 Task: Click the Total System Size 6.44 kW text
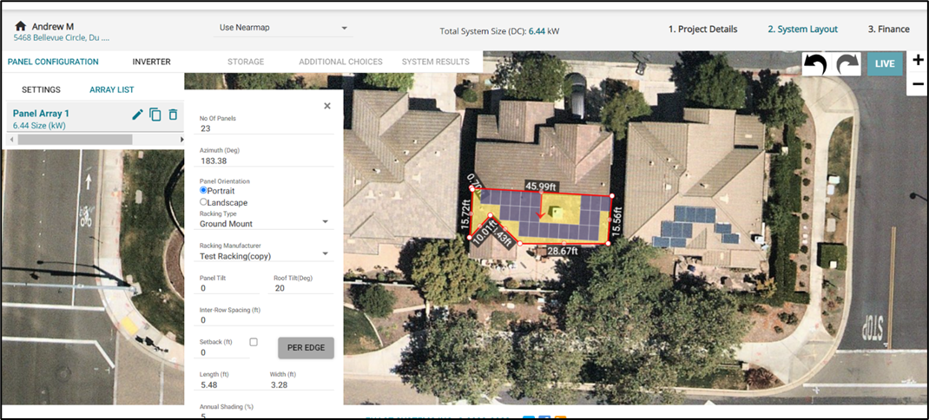(x=498, y=30)
